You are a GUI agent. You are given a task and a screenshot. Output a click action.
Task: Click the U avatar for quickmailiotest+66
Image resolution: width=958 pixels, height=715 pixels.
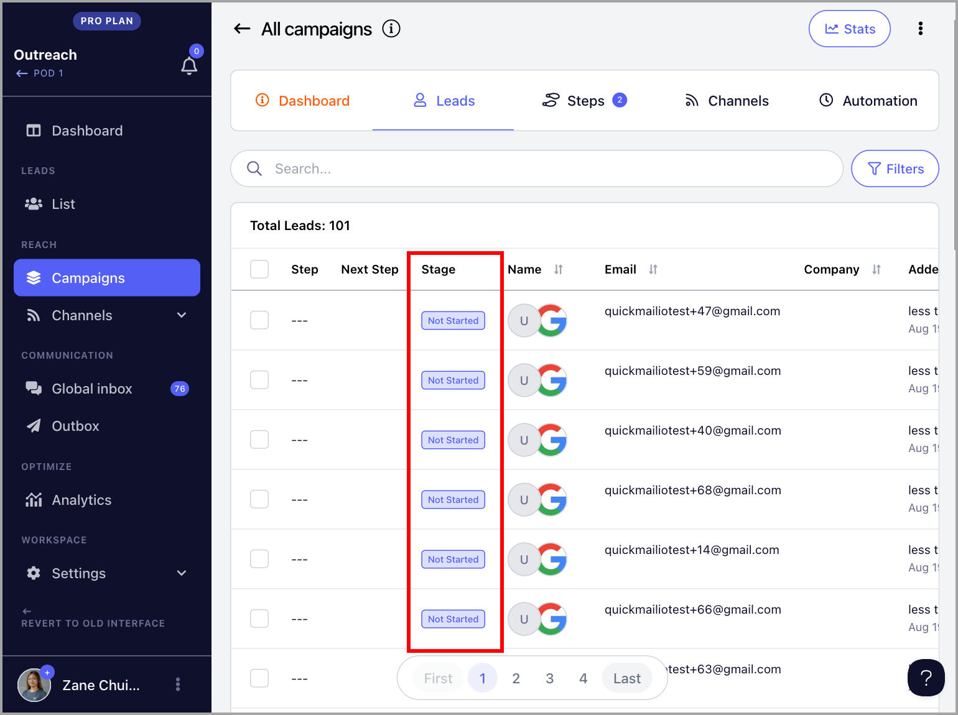(524, 619)
